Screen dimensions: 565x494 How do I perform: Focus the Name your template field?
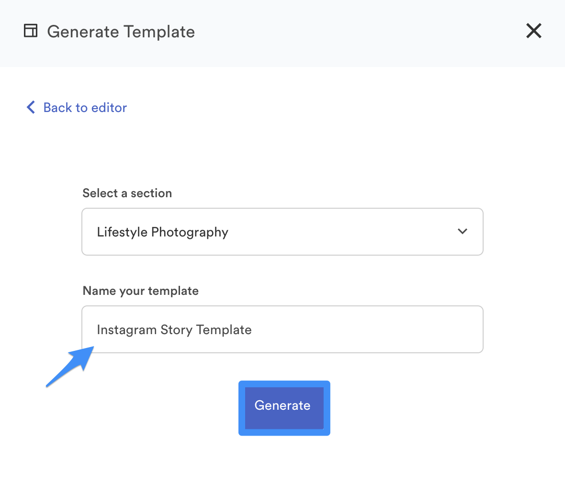(282, 329)
